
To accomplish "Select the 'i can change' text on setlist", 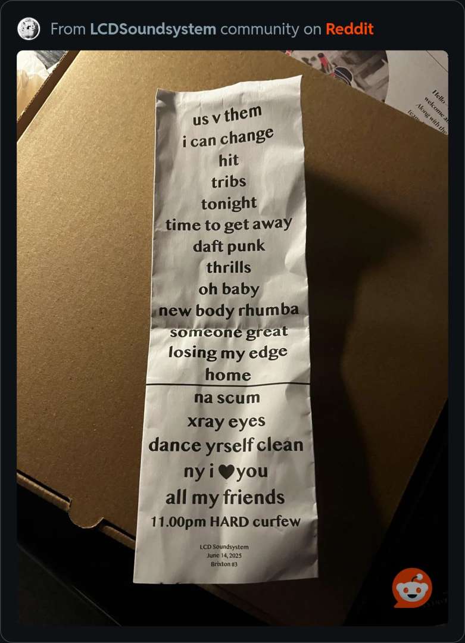I will tap(228, 138).
